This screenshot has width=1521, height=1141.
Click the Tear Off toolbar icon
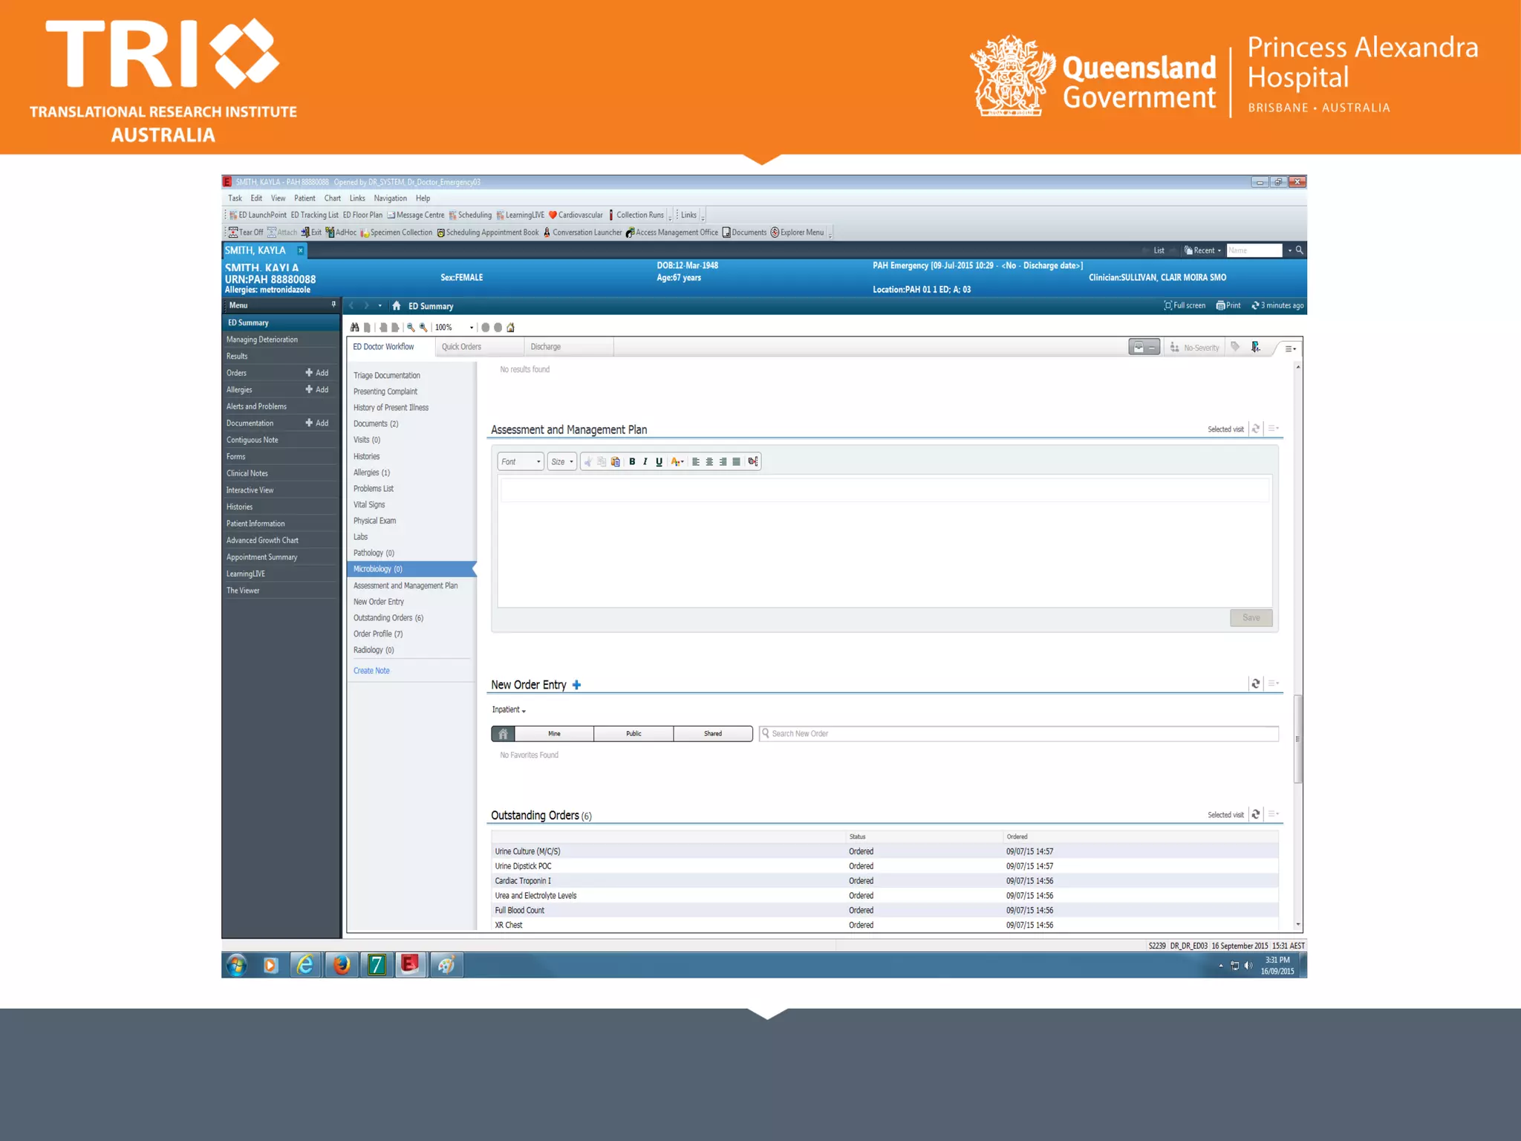[233, 233]
